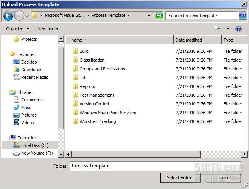The height and width of the screenshot is (189, 249).
Task: Sort by the Type column header
Action: (235, 40)
